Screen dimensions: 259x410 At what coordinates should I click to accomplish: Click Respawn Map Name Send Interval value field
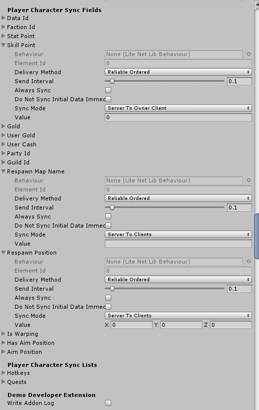[239, 208]
